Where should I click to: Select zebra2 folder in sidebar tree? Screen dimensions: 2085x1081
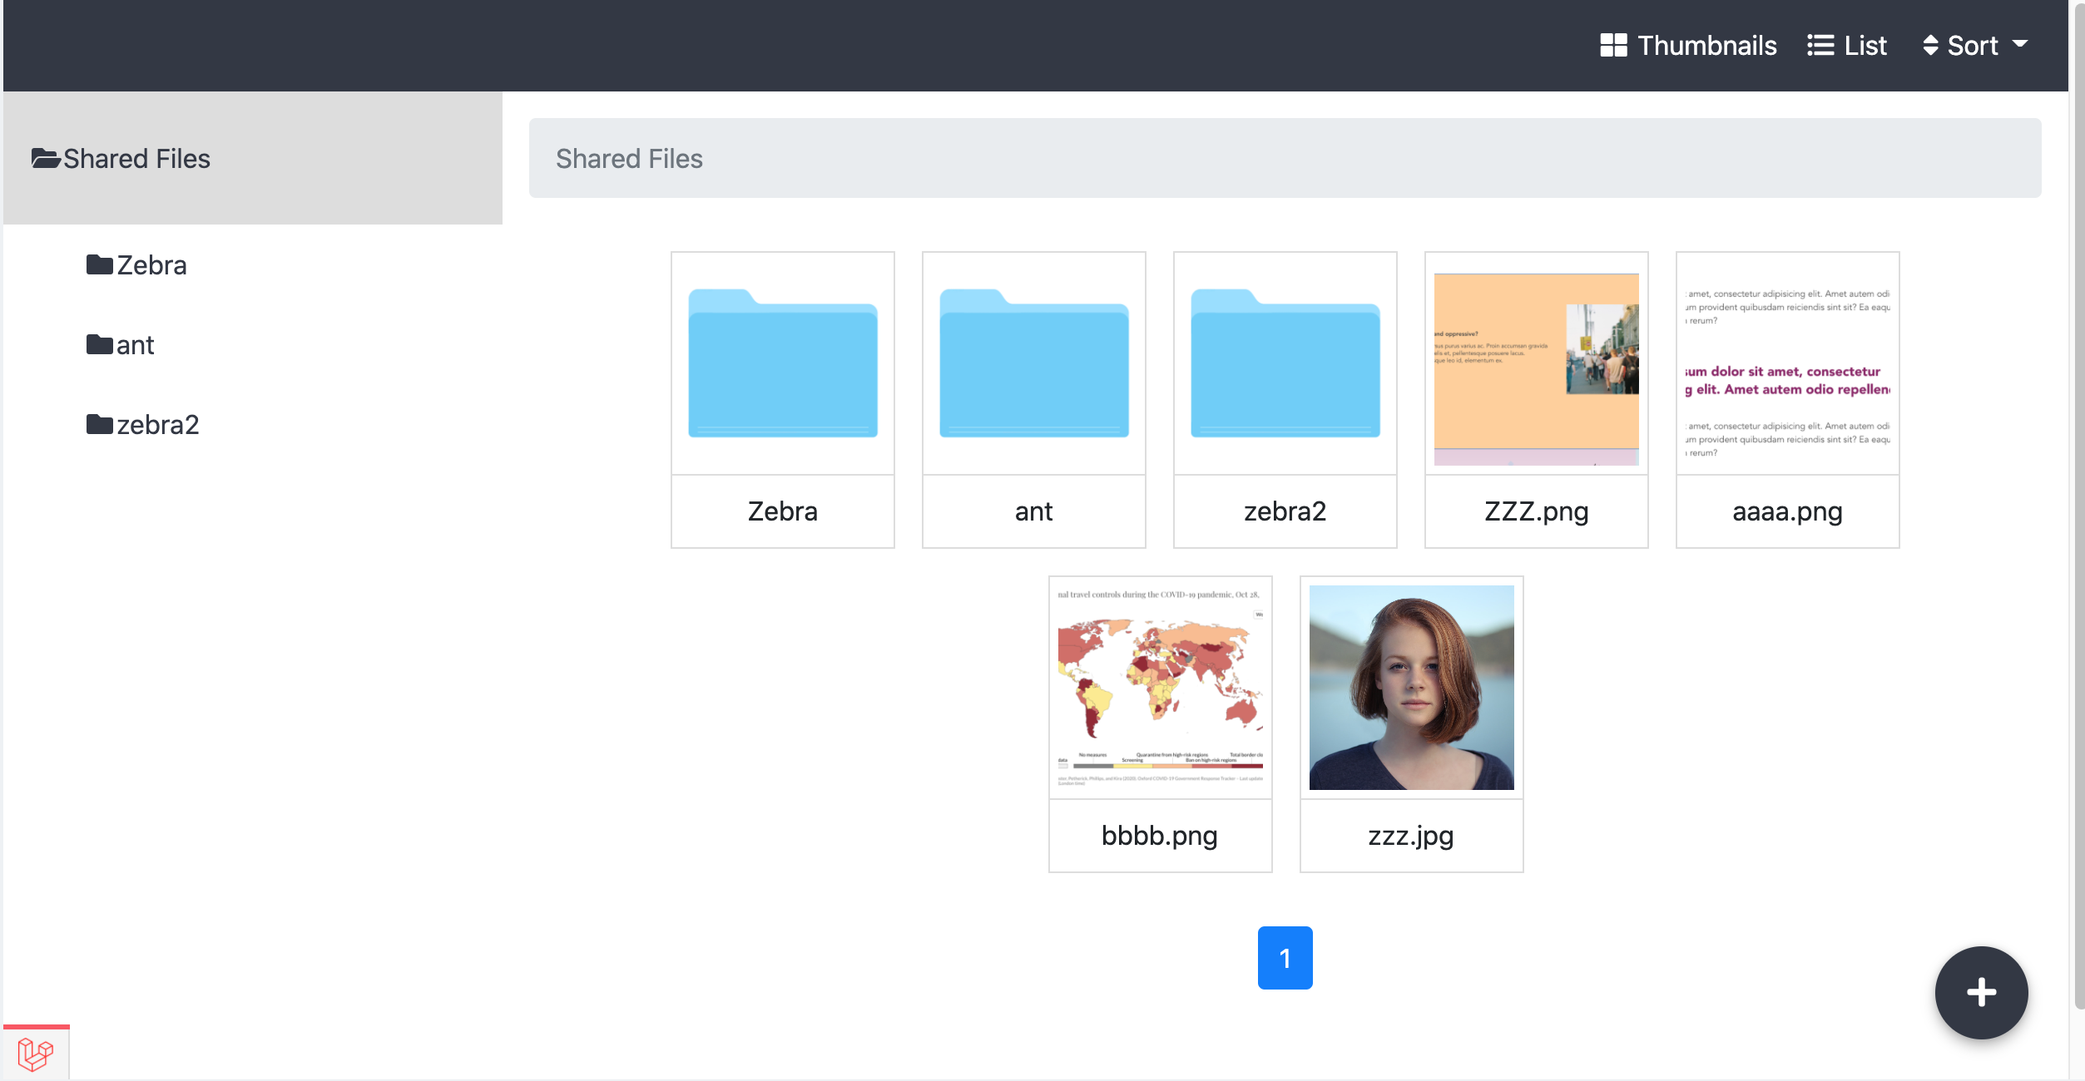point(143,425)
